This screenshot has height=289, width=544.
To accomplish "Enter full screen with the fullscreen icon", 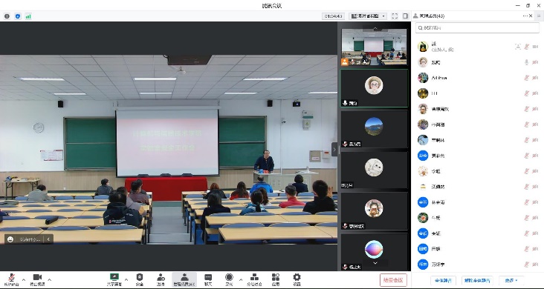I will coord(395,16).
